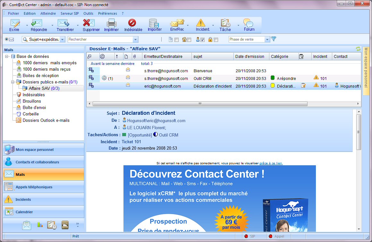This screenshot has height=242, width=372.
Task: Focus the Rechercher search field
Action: 100,40
